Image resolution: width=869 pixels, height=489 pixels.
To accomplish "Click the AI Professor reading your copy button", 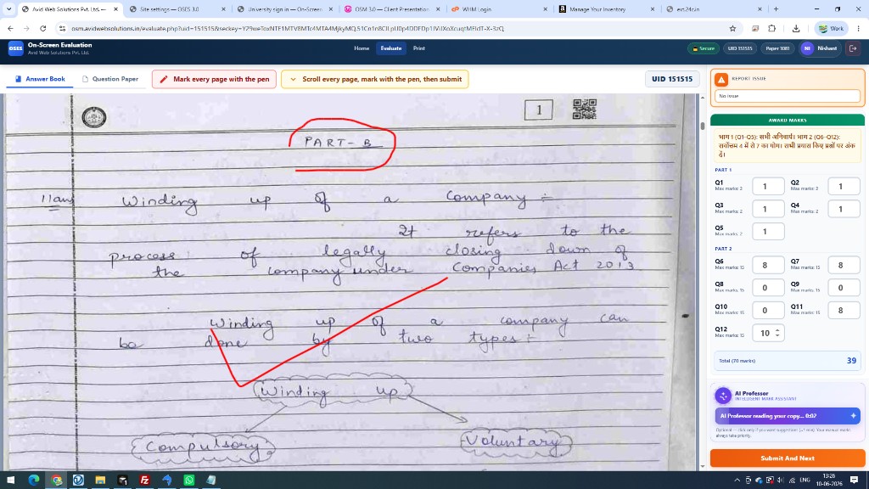I will point(787,416).
